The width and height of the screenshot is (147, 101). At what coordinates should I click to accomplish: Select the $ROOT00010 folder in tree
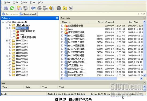(x=22, y=65)
